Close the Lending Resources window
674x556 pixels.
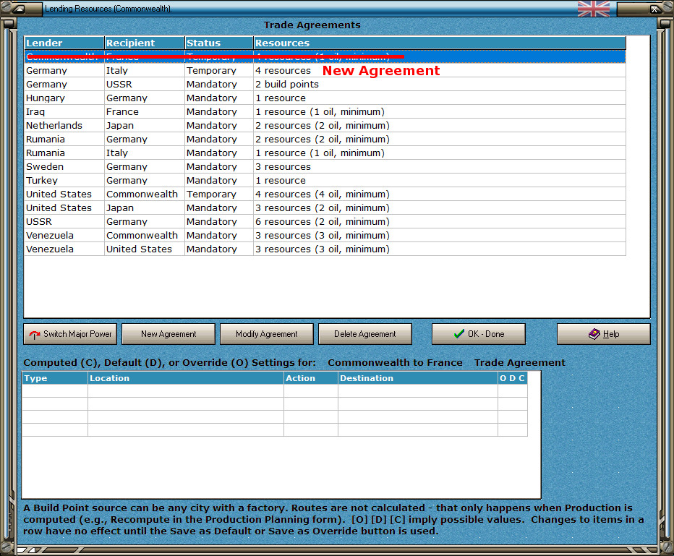(x=654, y=9)
